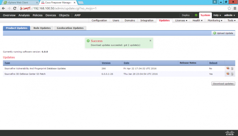Open a new browser tab

point(81,2)
